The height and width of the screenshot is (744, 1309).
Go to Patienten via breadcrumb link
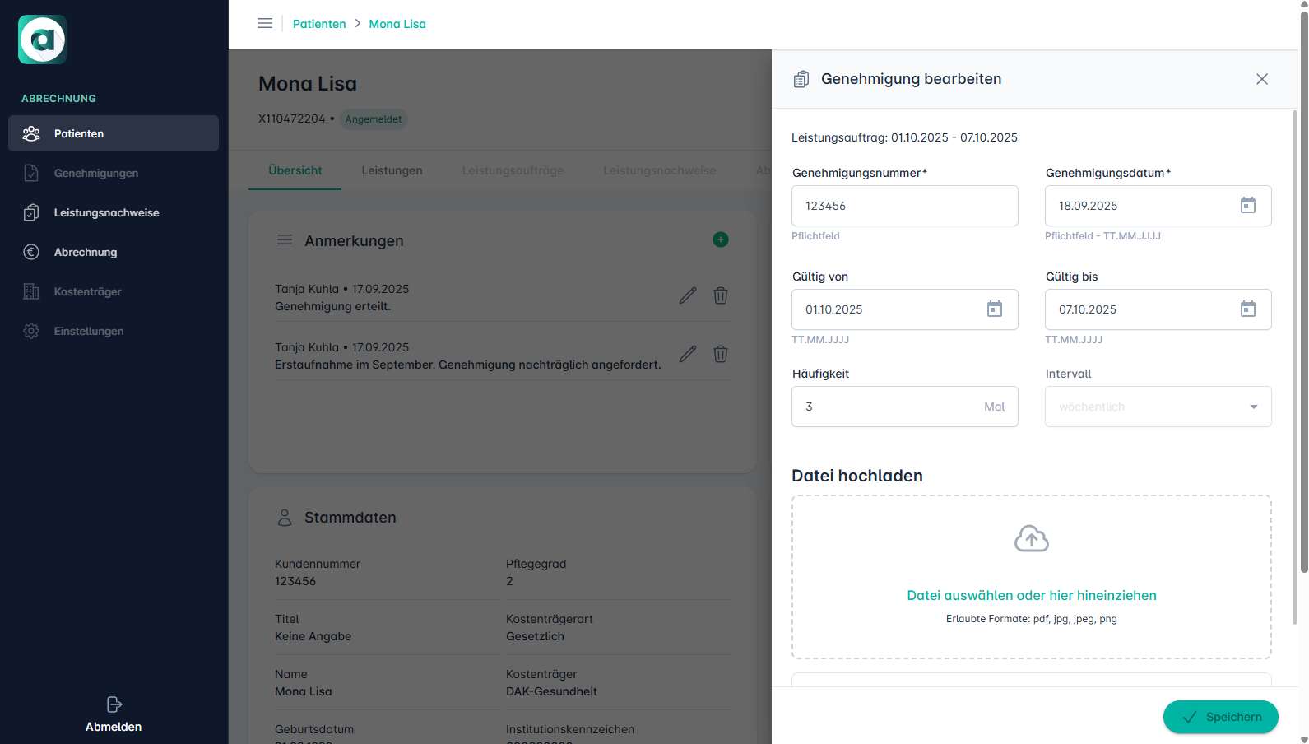[x=319, y=24]
